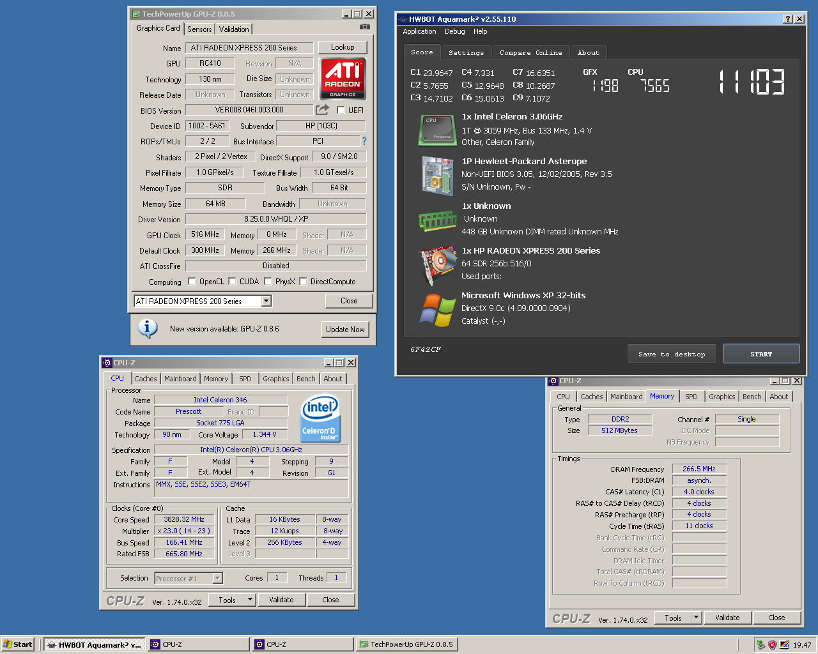Open the GPU selection dropdown in GPU-Z
The width and height of the screenshot is (818, 654).
pyautogui.click(x=266, y=301)
